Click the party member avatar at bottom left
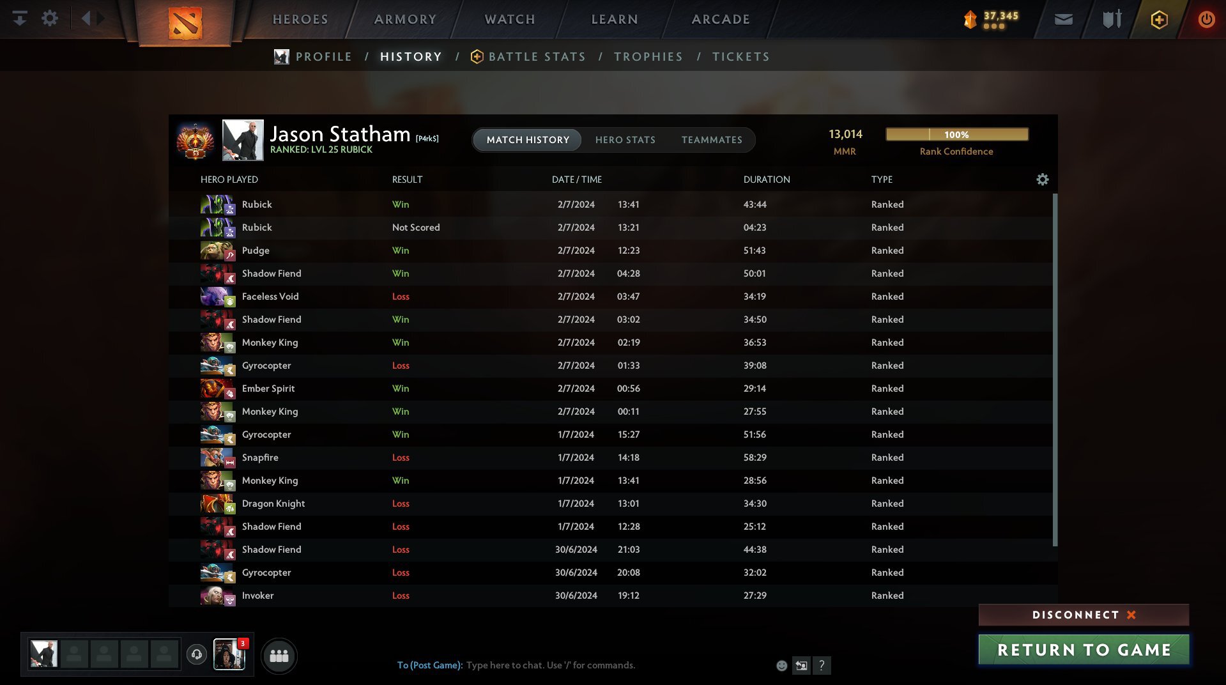The width and height of the screenshot is (1226, 685). [x=44, y=654]
